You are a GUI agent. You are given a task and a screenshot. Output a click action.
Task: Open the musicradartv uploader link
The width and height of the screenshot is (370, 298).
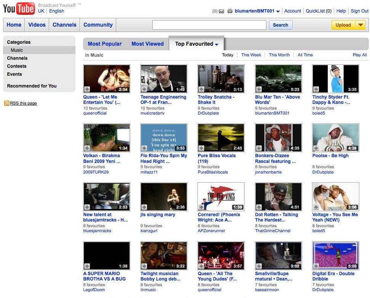tap(152, 113)
